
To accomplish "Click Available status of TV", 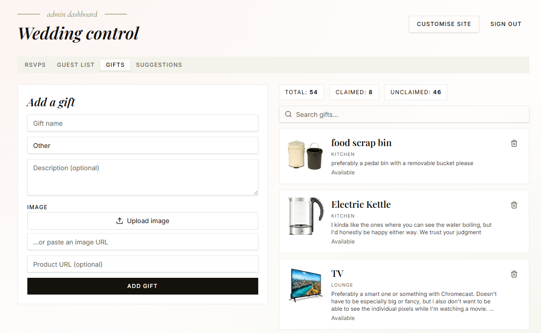I will [343, 318].
